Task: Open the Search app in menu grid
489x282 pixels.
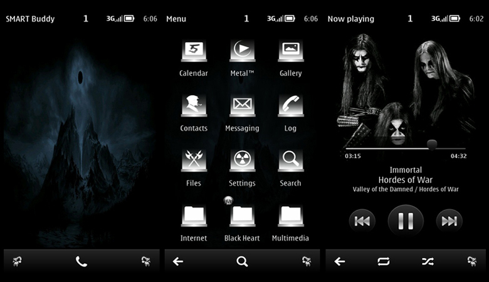Action: tap(291, 161)
